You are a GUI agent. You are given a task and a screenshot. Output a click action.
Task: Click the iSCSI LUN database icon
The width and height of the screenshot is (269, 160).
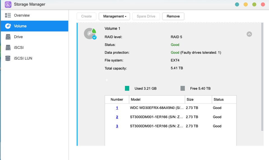tap(8, 58)
